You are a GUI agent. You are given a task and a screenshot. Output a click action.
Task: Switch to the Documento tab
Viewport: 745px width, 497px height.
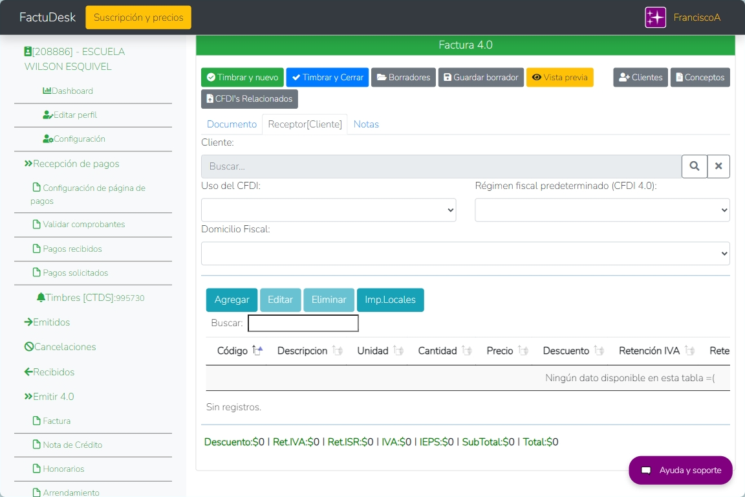232,124
